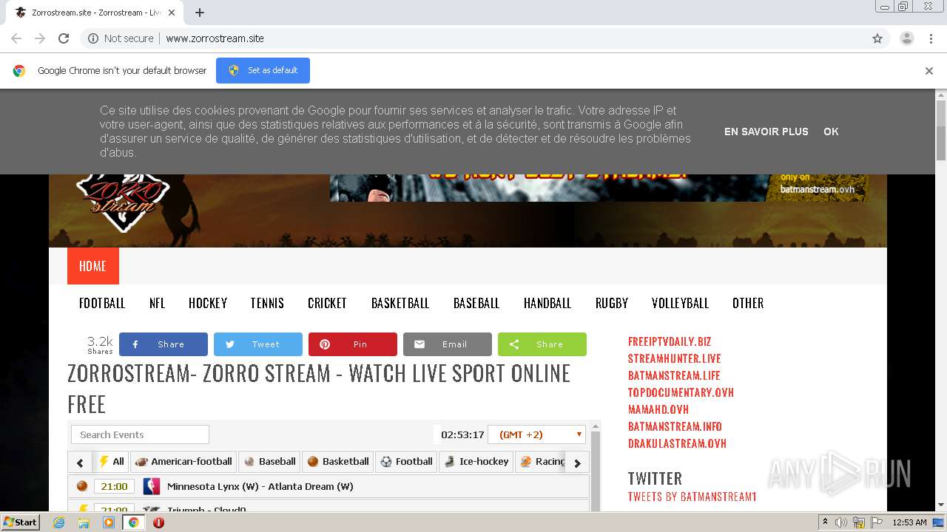Select the All sports filter
The height and width of the screenshot is (532, 947).
(x=111, y=462)
